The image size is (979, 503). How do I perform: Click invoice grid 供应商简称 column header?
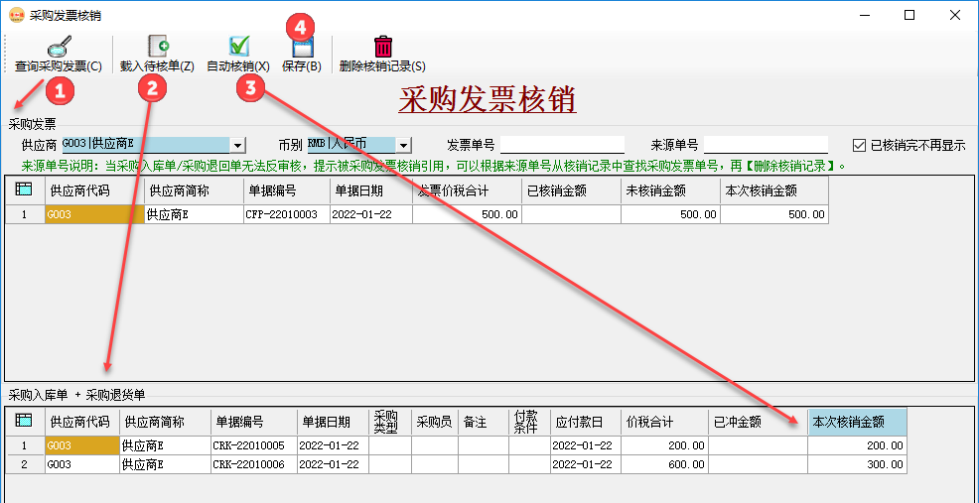194,190
